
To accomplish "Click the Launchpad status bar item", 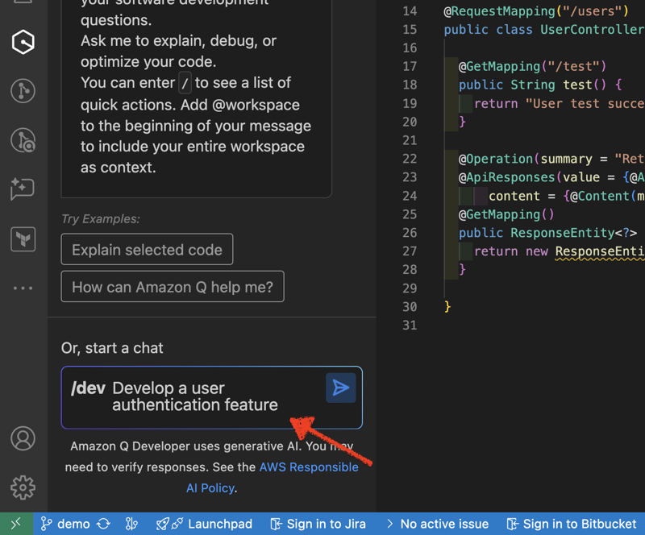I will point(204,524).
